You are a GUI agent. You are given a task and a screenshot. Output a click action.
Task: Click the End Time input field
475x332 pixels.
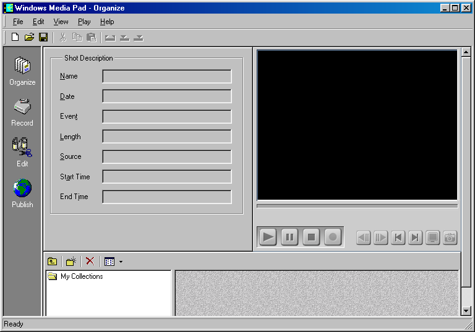point(167,197)
